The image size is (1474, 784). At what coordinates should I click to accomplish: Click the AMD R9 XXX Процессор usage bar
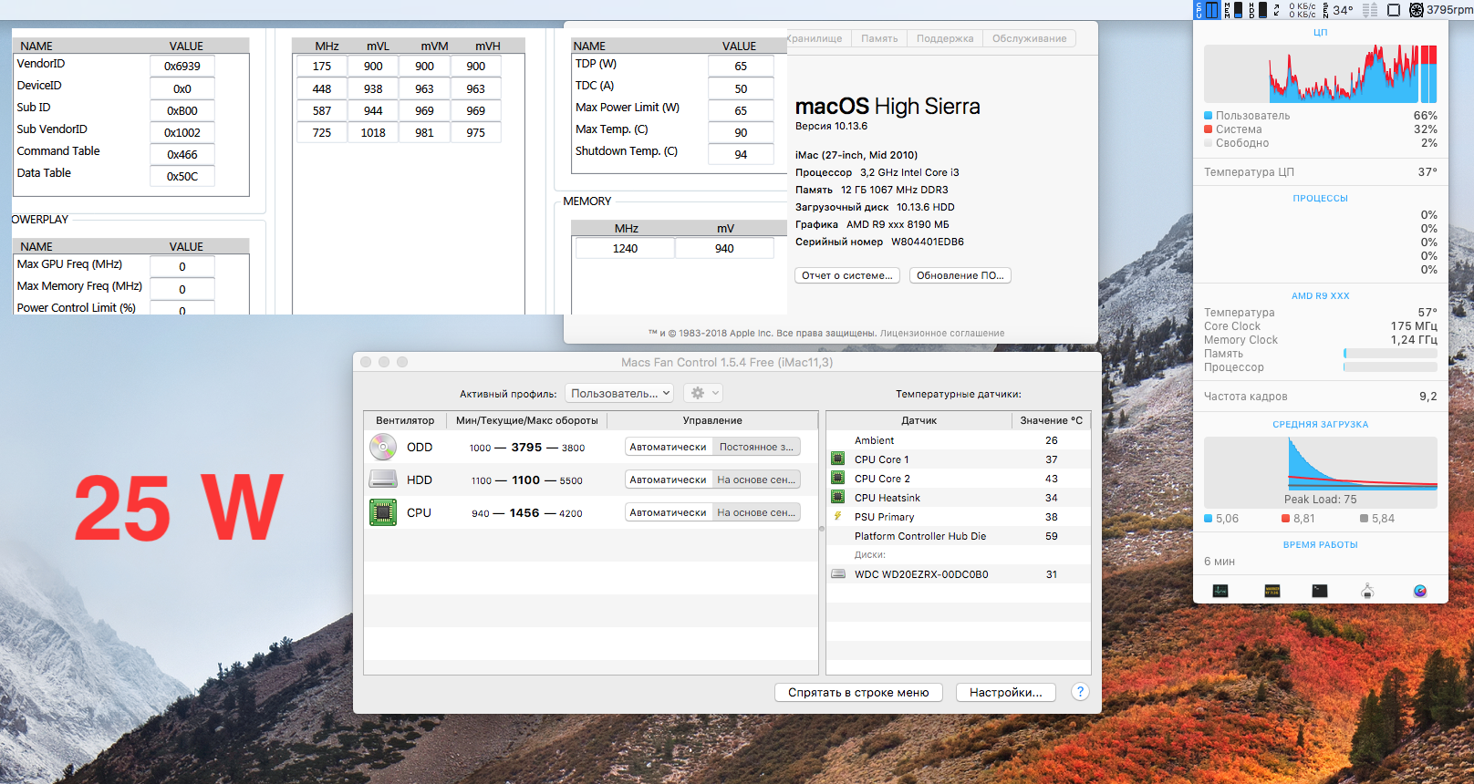pyautogui.click(x=1390, y=366)
